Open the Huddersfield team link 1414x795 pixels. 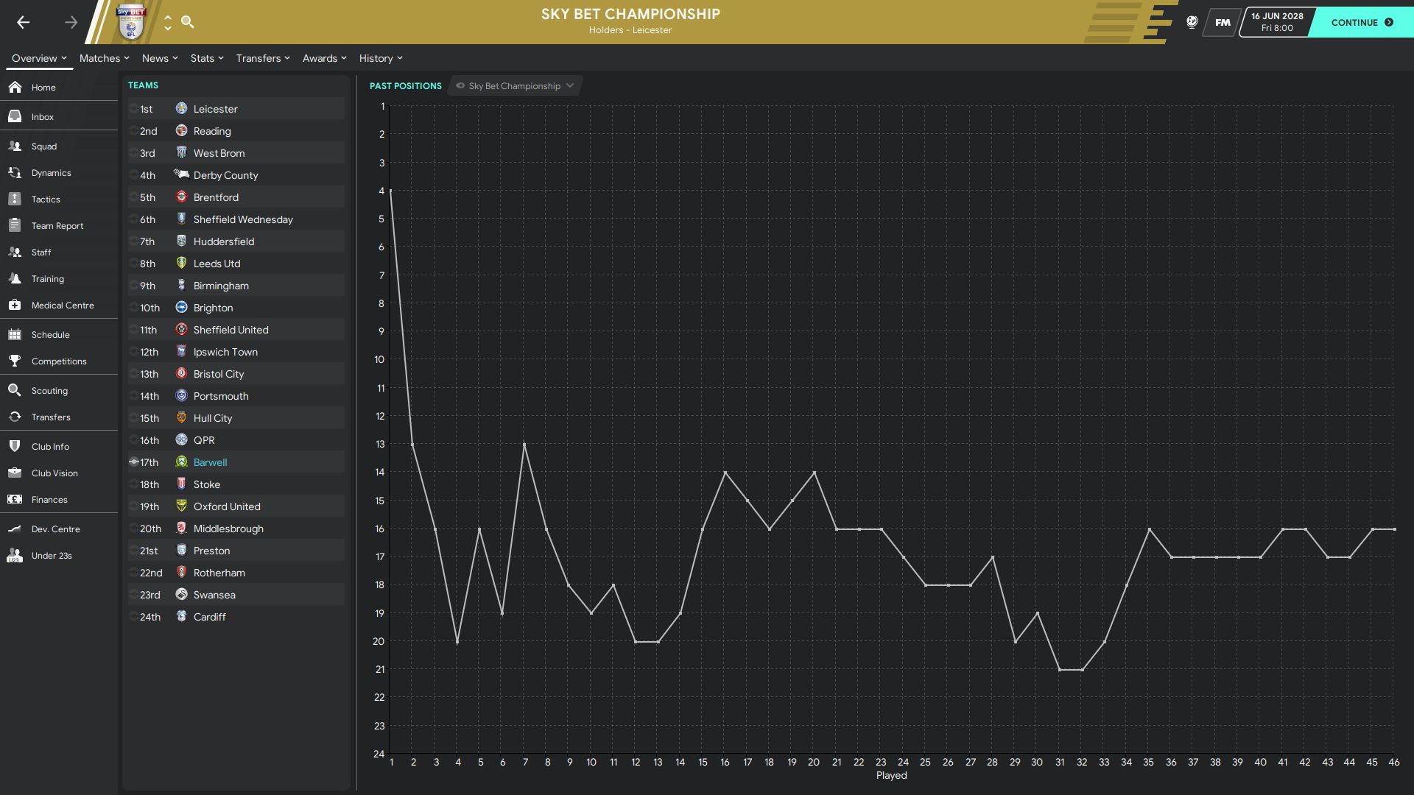(224, 241)
